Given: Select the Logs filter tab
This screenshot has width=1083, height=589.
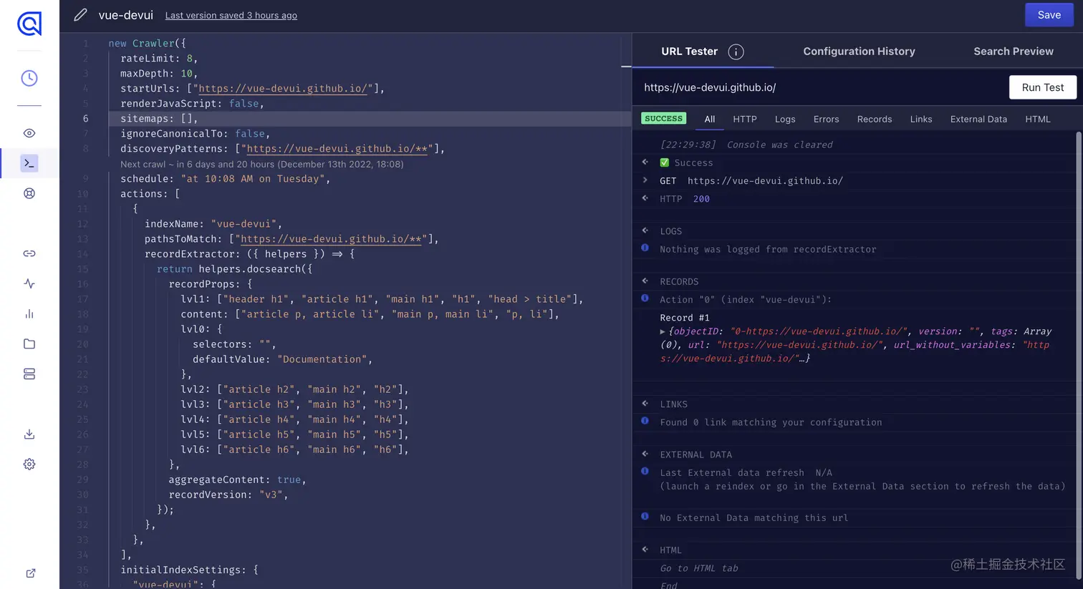Looking at the screenshot, I should [785, 120].
